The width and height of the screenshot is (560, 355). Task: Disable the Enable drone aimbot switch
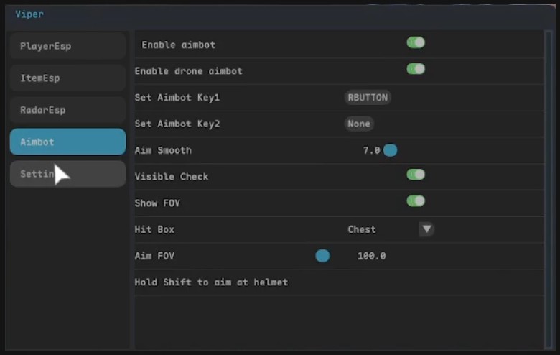[416, 70]
